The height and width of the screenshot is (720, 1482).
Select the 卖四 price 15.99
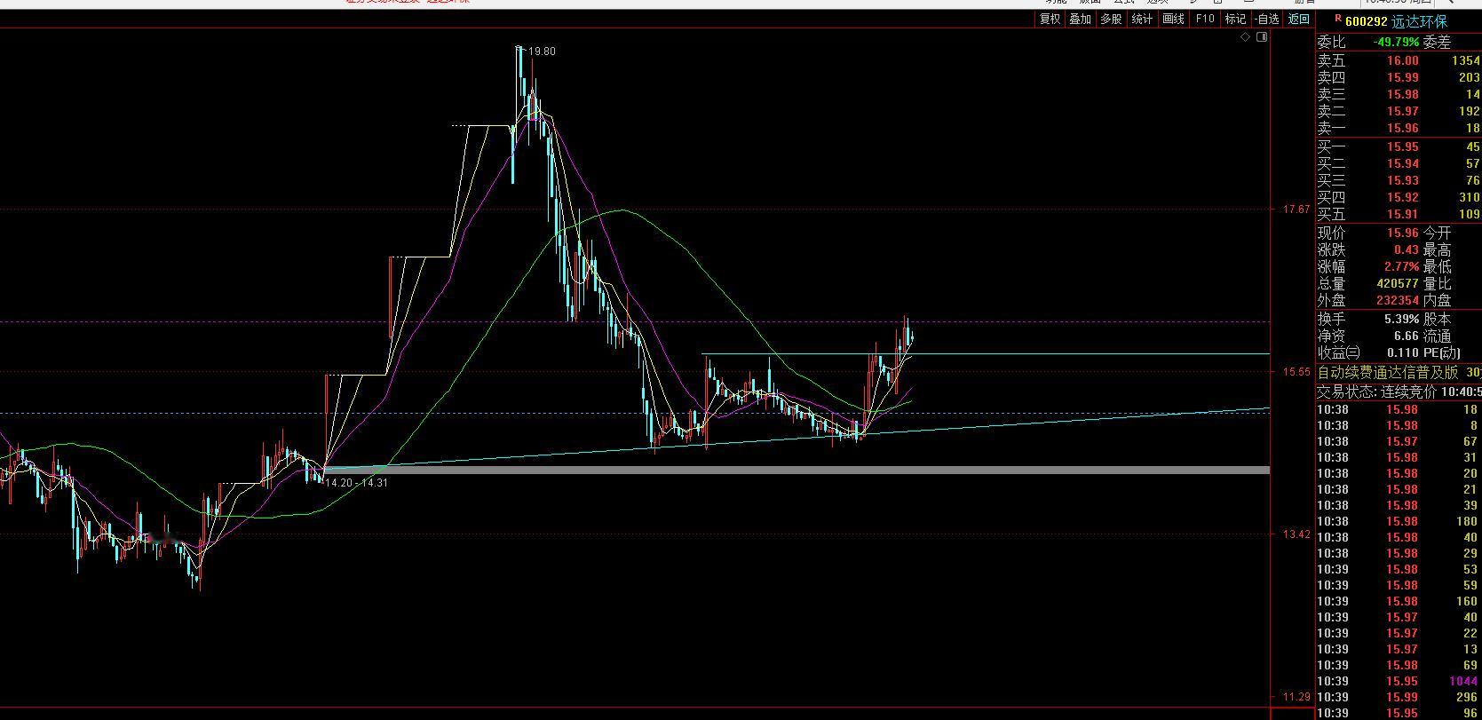tap(1403, 77)
